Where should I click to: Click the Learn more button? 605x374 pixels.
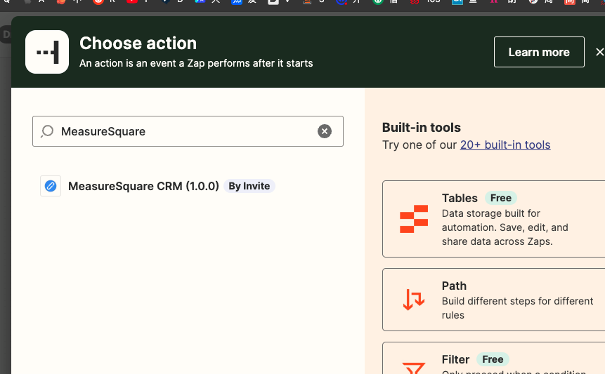pos(539,52)
